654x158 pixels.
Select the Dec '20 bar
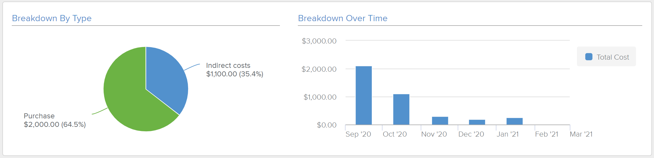click(x=477, y=122)
